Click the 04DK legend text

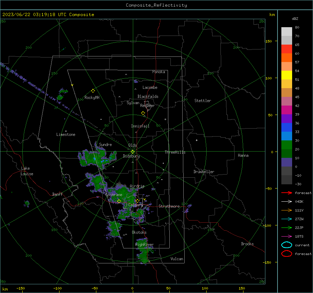tap(299, 202)
